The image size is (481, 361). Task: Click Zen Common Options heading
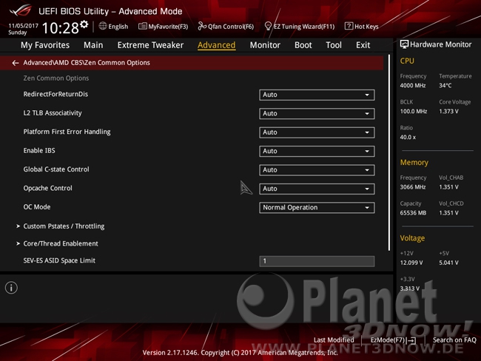[56, 78]
